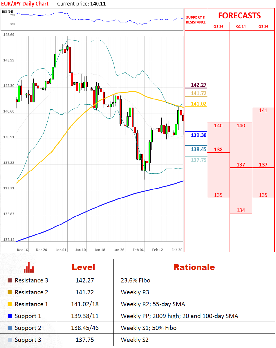Click the blue Support 1 color square
276x348 pixels.
pyautogui.click(x=10, y=316)
